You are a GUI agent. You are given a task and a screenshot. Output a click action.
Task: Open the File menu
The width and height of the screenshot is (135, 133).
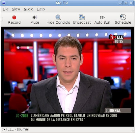(6, 9)
